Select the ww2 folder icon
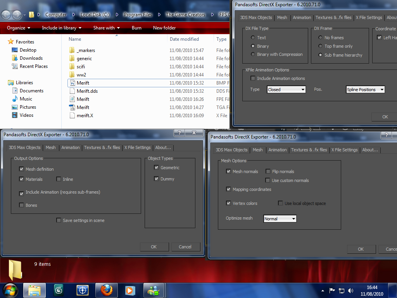397x298 pixels. (72, 74)
